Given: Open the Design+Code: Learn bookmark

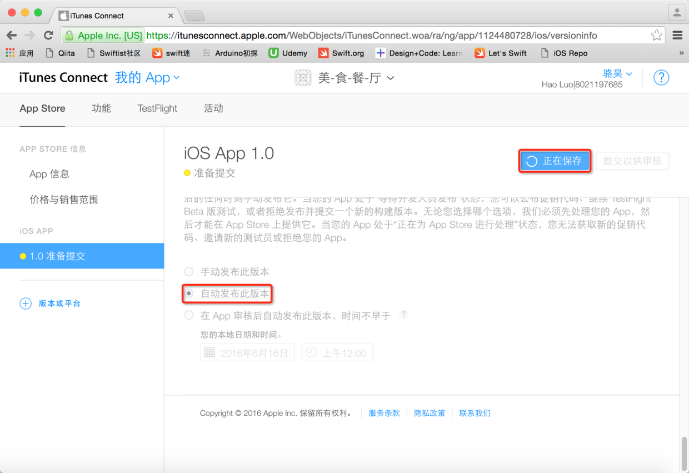Looking at the screenshot, I should [420, 53].
